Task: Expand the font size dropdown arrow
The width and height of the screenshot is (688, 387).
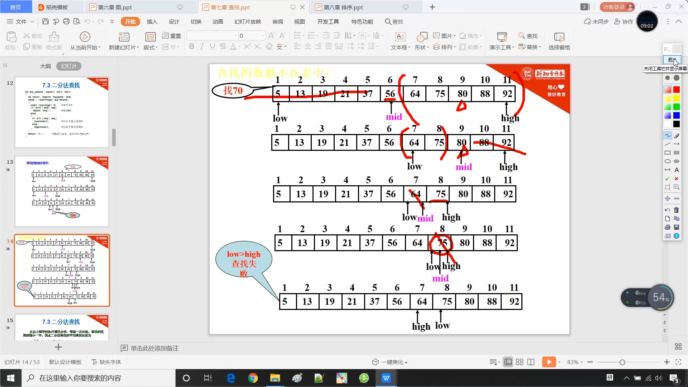Action: tap(263, 35)
